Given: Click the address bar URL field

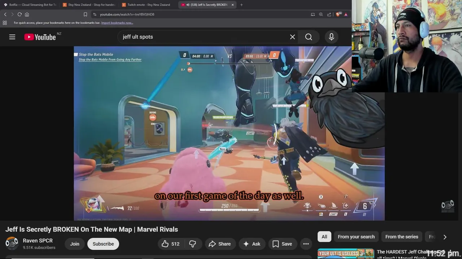Looking at the screenshot, I should tap(202, 14).
